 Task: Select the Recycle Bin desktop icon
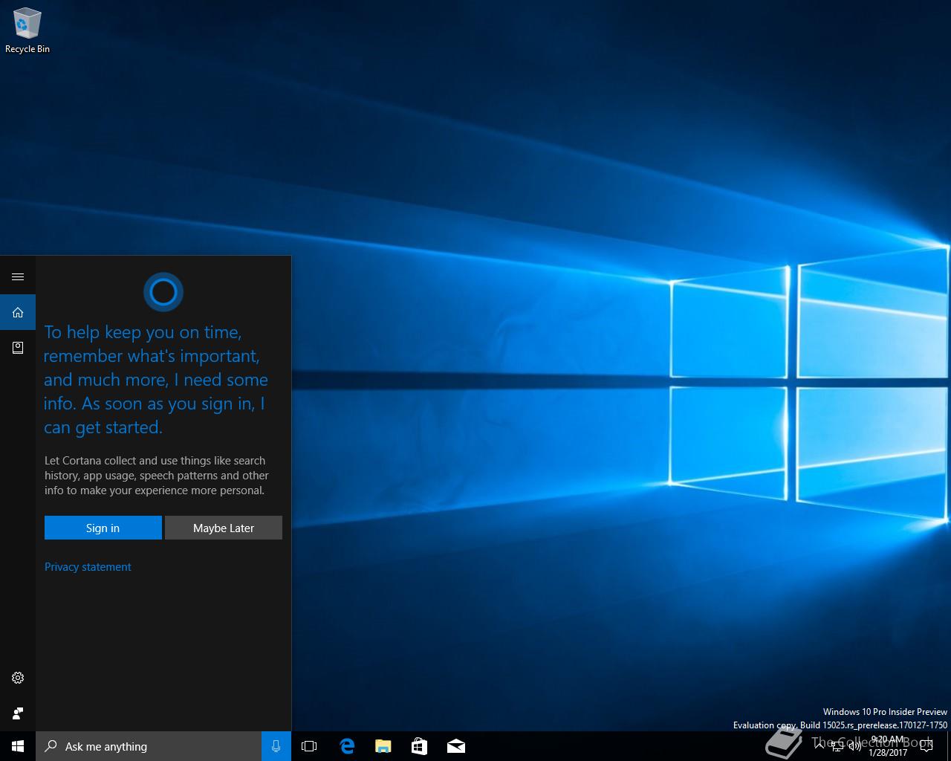point(27,30)
